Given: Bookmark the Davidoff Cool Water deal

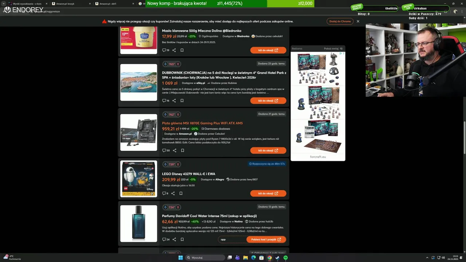Looking at the screenshot, I should pyautogui.click(x=182, y=239).
